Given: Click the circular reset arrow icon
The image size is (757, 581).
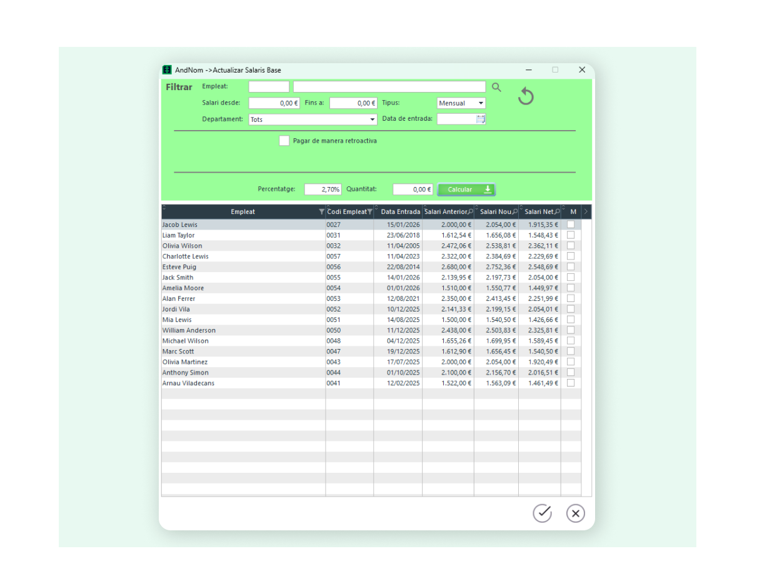Looking at the screenshot, I should pos(526,96).
